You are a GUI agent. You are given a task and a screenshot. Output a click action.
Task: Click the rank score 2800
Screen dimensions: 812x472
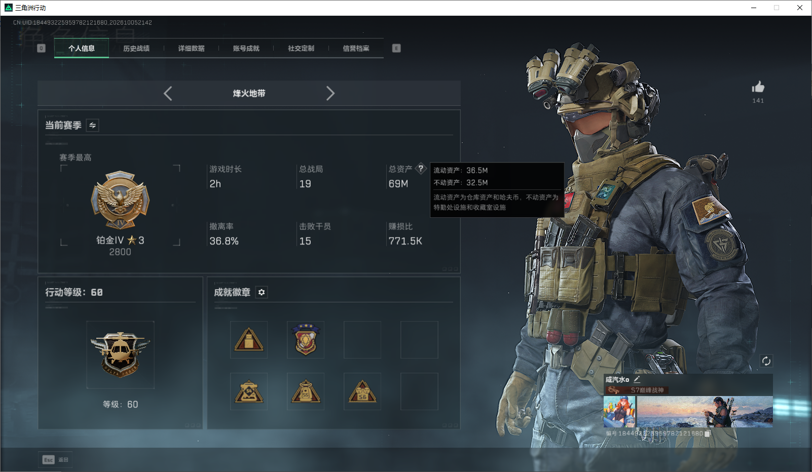[x=120, y=252]
